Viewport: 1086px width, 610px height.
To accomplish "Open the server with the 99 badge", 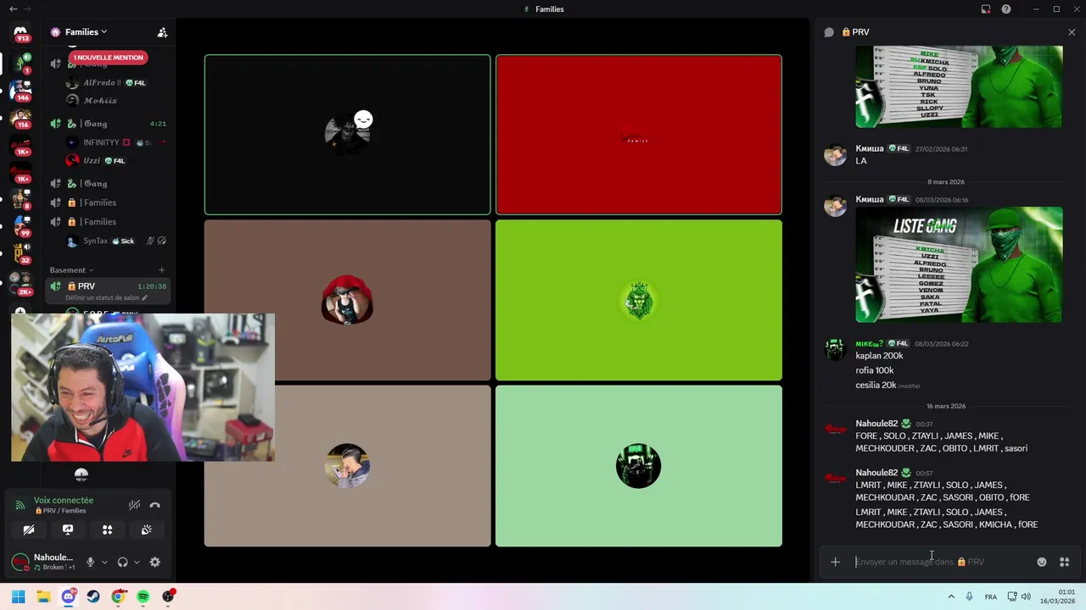I will [20, 225].
